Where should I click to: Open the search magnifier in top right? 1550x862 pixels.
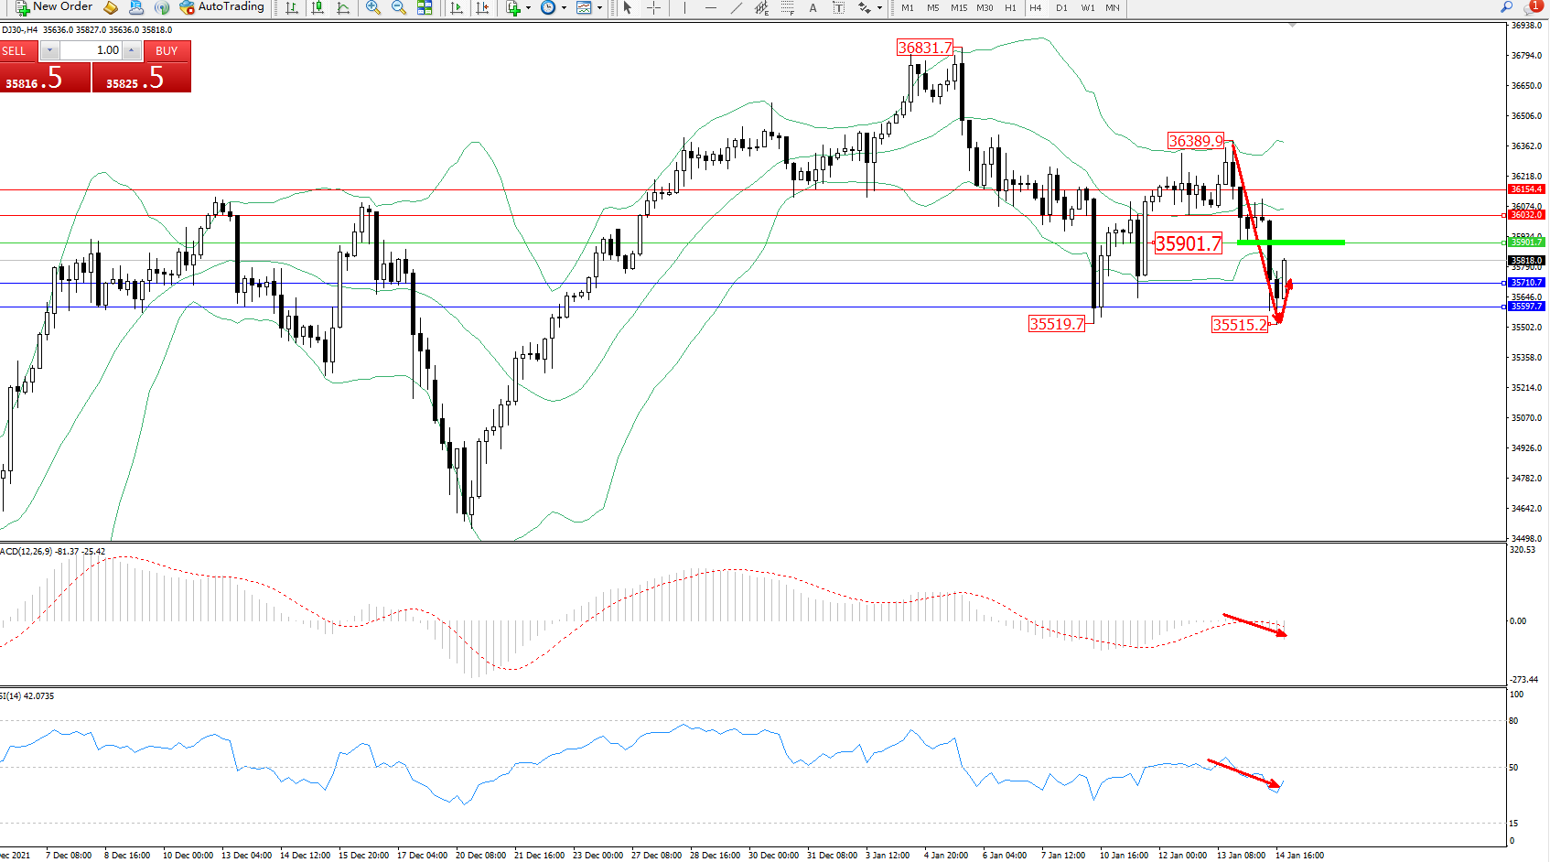[x=1506, y=7]
